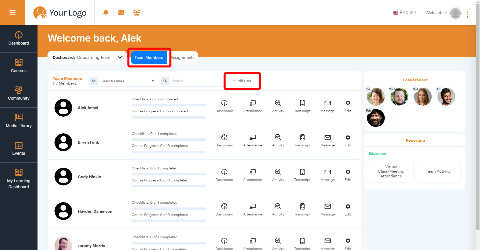Open the Team Activity report
Screen dimensions: 480x250
438,171
